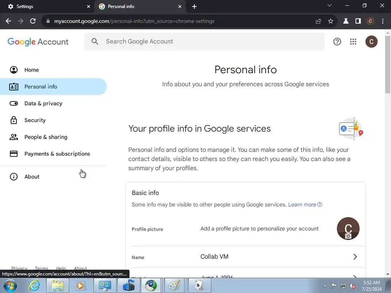Open the Google apps grid
The width and height of the screenshot is (391, 293).
(x=353, y=42)
